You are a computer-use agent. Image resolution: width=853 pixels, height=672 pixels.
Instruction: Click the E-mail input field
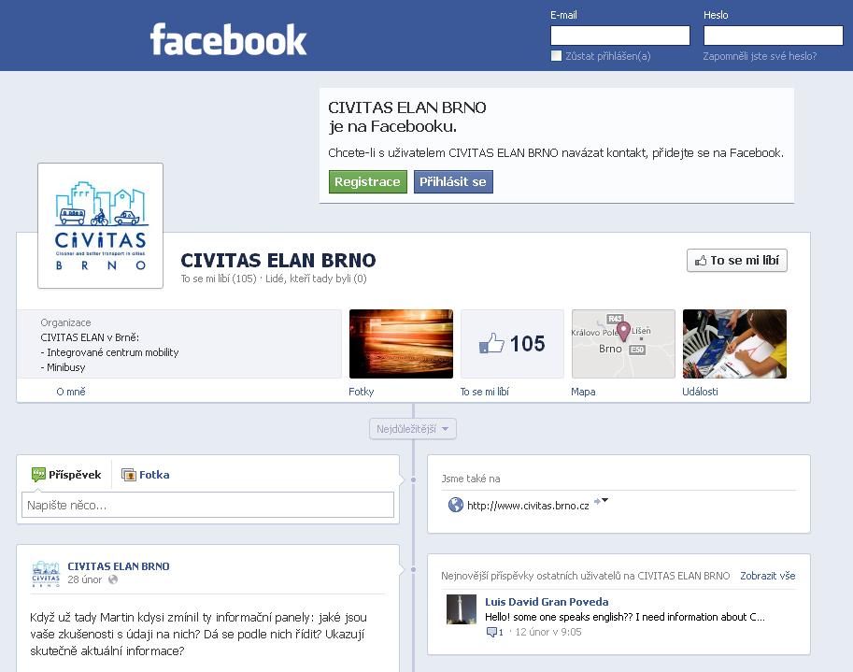coord(620,36)
